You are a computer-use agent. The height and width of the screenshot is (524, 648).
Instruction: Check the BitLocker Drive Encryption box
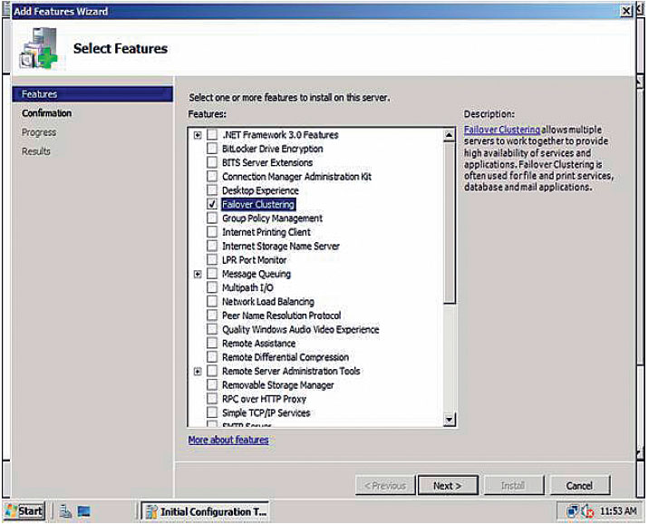(212, 149)
